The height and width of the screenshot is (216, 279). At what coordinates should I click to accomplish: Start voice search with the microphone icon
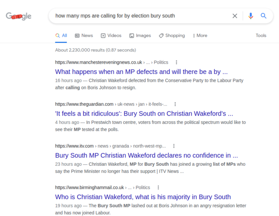tap(251, 16)
